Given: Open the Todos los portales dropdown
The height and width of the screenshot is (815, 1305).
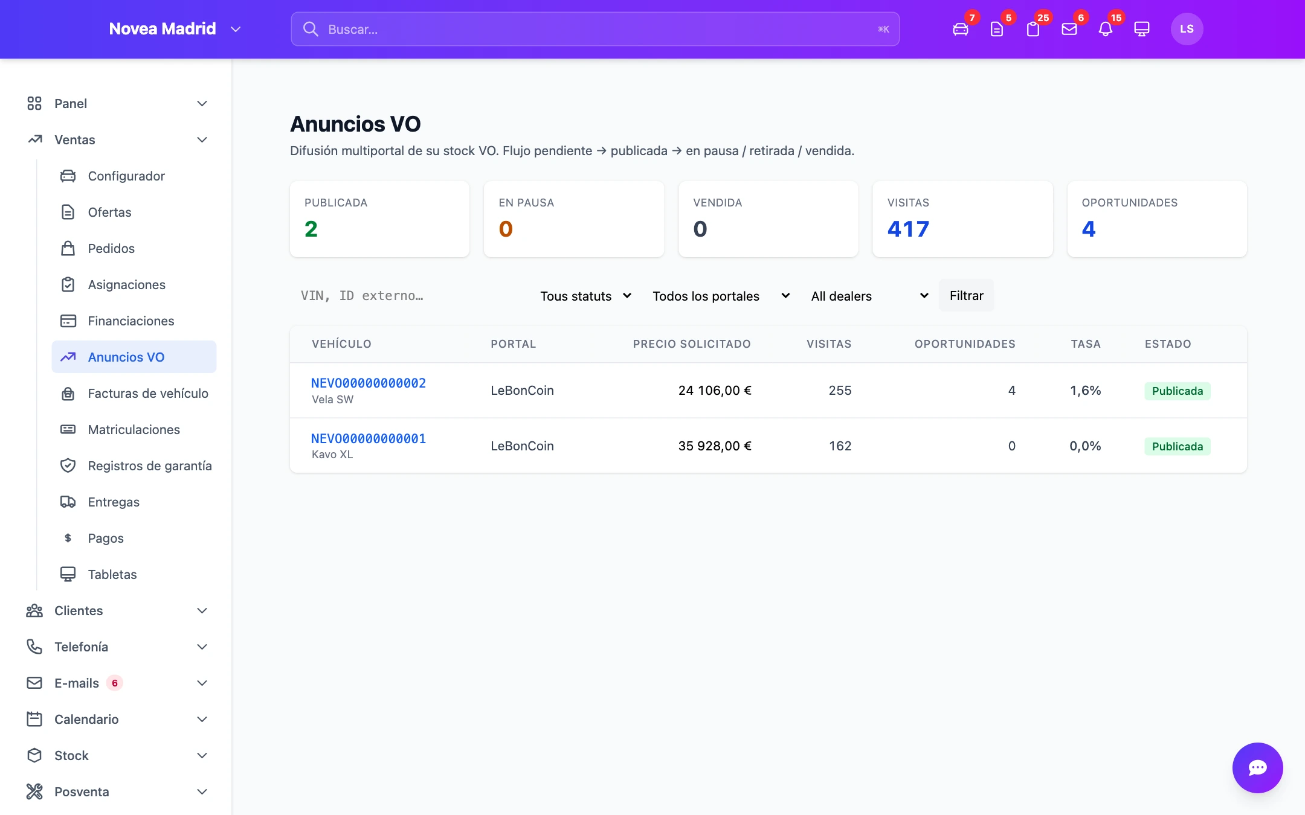Looking at the screenshot, I should [x=721, y=296].
